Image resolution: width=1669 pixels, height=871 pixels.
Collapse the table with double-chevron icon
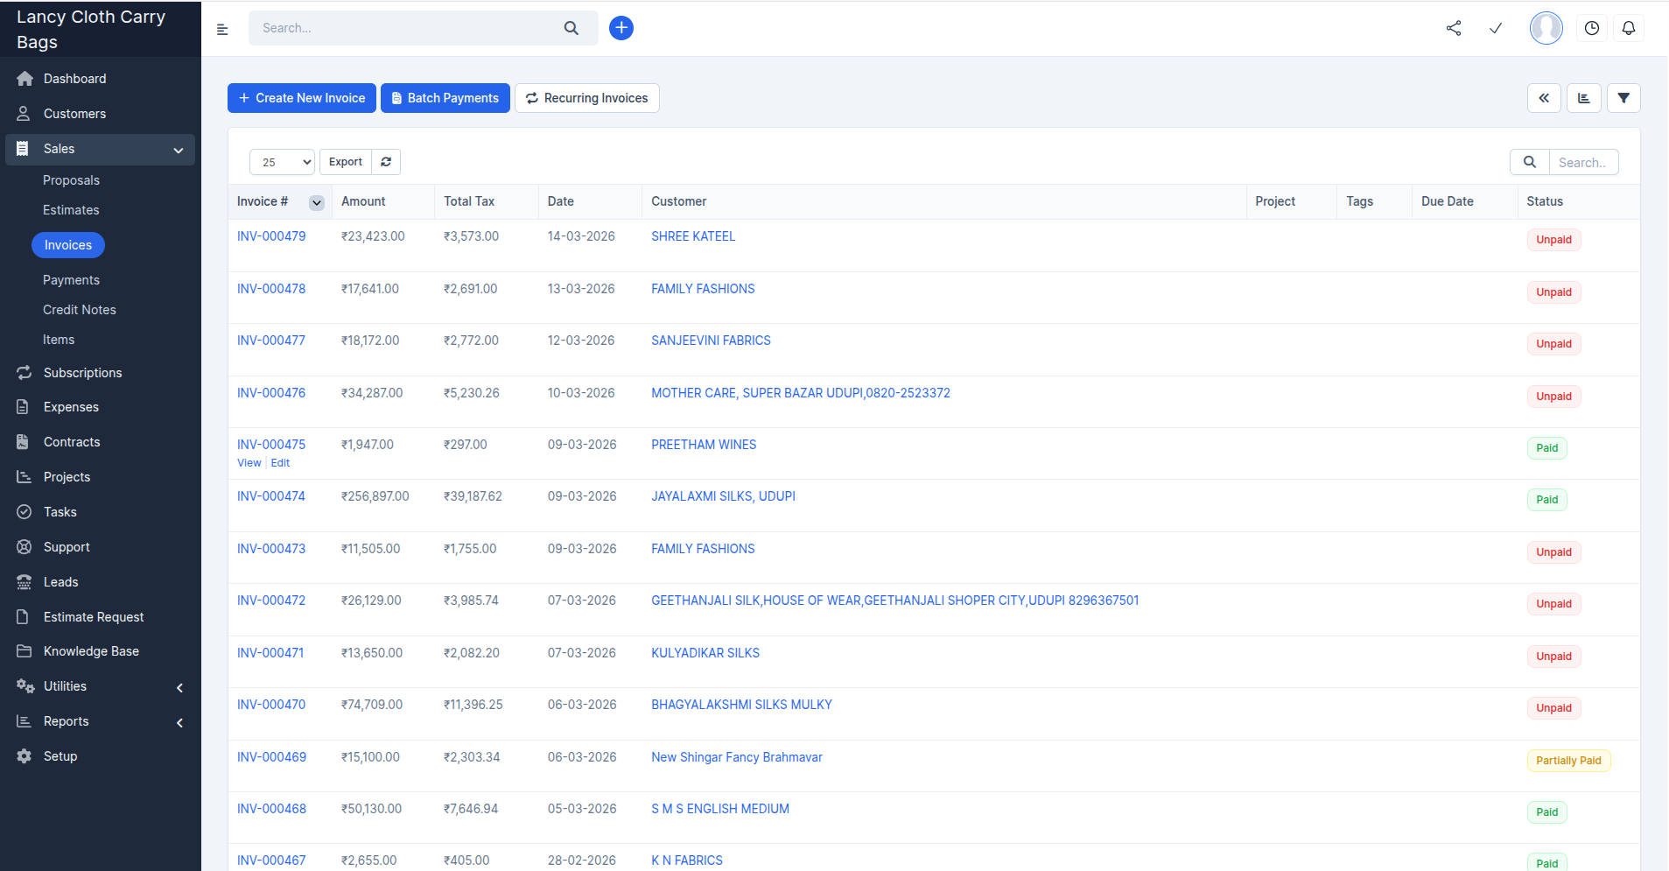(x=1544, y=97)
